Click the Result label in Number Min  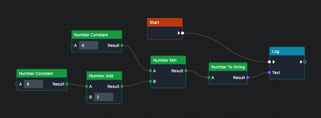tap(177, 71)
